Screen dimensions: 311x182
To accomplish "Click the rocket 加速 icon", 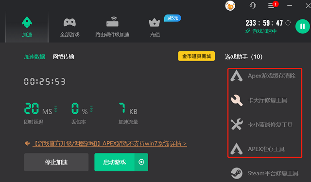I will (x=27, y=22).
